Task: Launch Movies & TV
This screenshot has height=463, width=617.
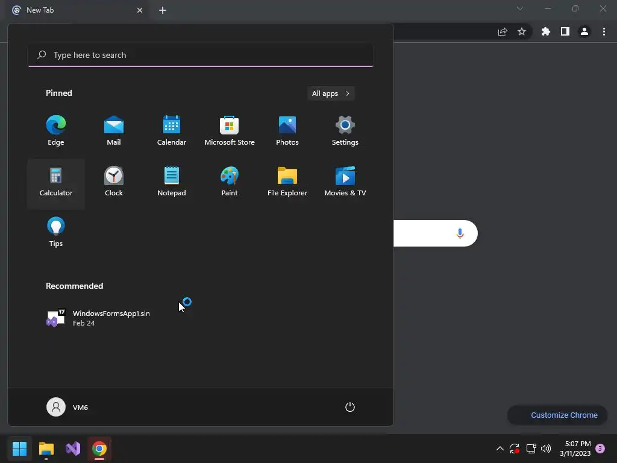Action: pos(345,182)
